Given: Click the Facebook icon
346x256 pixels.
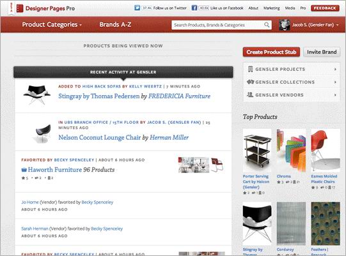Looking at the screenshot, I should coord(194,8).
